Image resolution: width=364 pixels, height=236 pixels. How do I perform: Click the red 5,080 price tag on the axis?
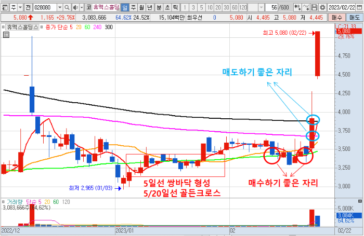click(x=349, y=31)
